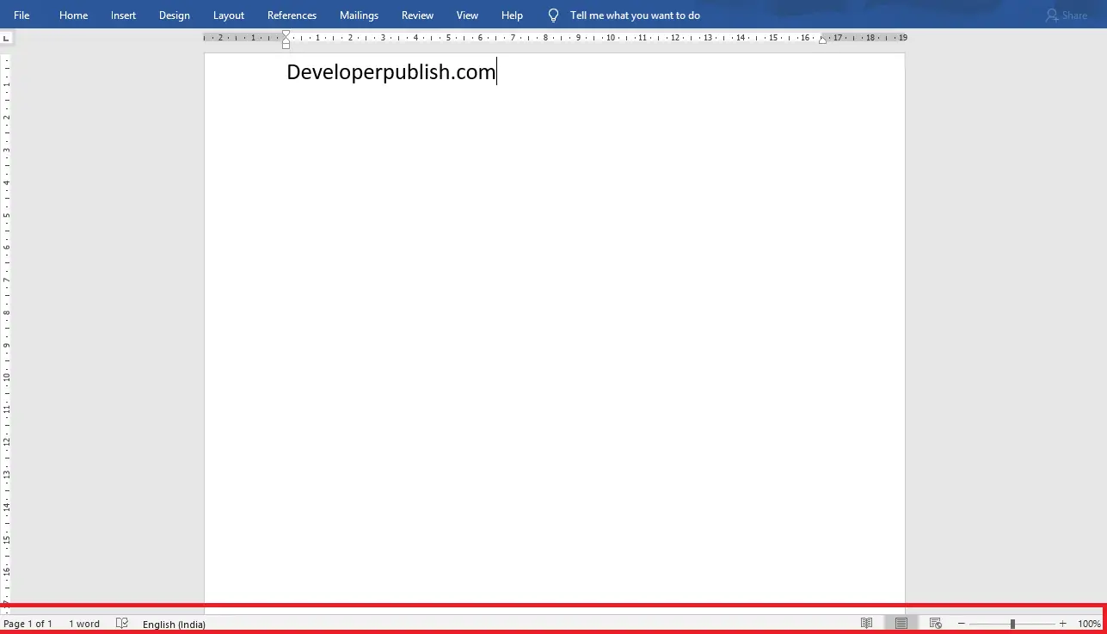Click the Developerpublish.com text in the document
This screenshot has height=634, width=1107.
tap(391, 72)
